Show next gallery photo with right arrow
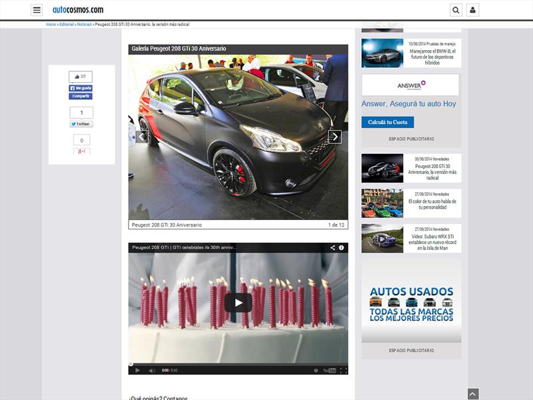 coord(335,137)
